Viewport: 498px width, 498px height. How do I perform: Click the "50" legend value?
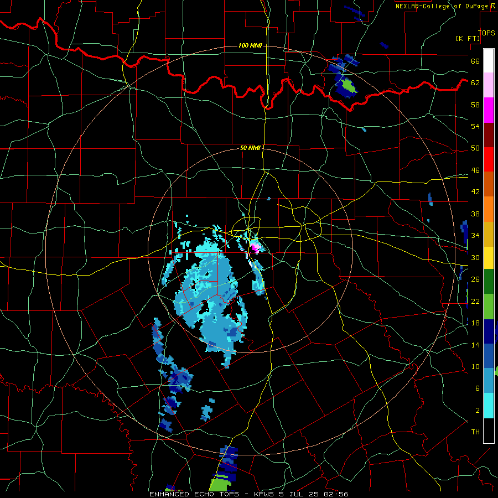pos(475,148)
